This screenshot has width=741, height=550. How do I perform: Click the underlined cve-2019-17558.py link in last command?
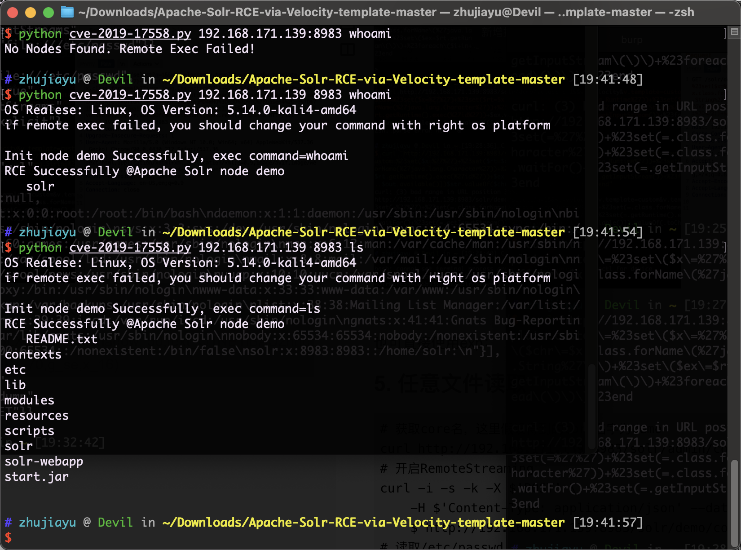click(x=130, y=247)
